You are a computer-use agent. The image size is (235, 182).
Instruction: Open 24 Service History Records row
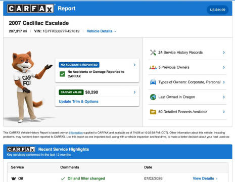pyautogui.click(x=187, y=53)
